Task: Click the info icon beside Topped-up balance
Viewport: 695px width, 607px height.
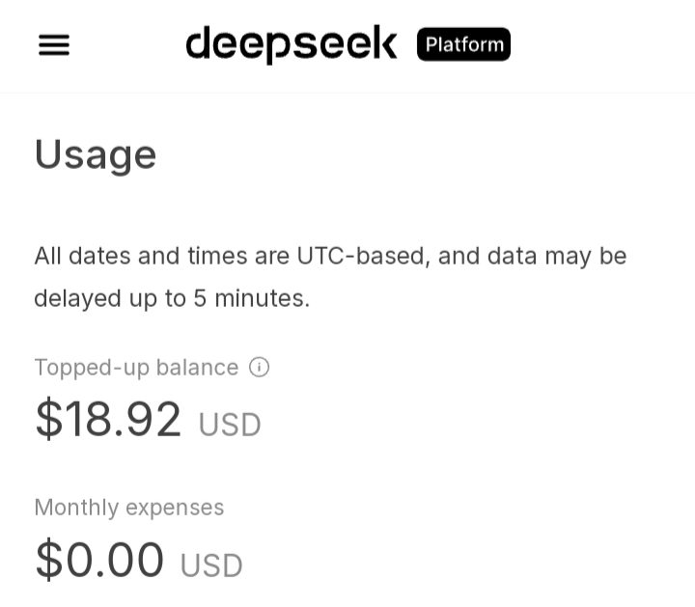Action: (x=259, y=367)
